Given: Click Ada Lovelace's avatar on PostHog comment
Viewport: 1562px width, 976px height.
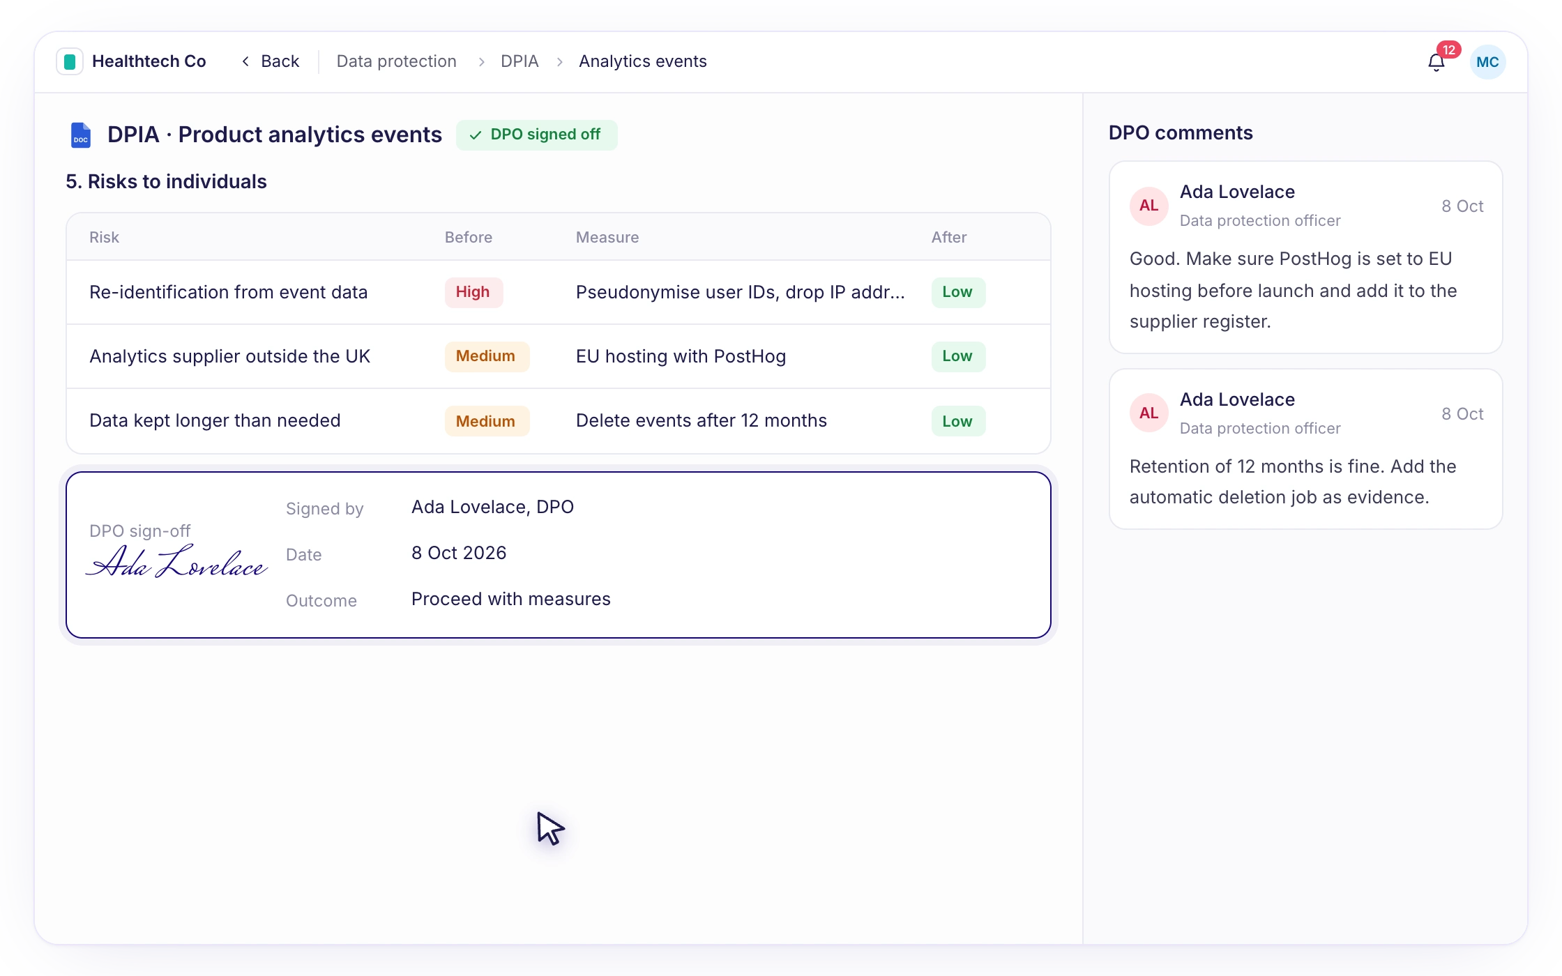Looking at the screenshot, I should pos(1148,206).
